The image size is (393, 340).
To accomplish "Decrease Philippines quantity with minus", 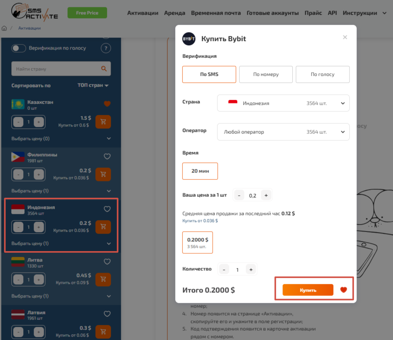I will point(18,174).
